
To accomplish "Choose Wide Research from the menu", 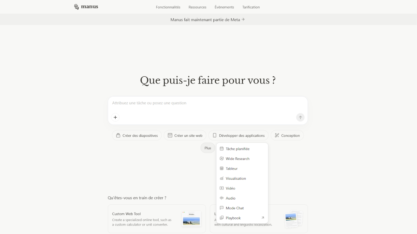I will point(237,159).
